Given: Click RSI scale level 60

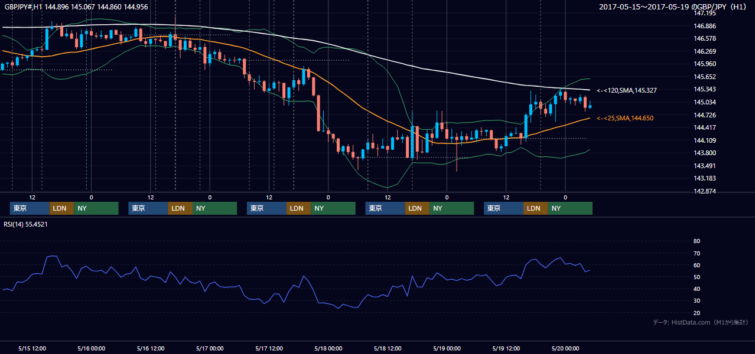Looking at the screenshot, I should tap(697, 265).
